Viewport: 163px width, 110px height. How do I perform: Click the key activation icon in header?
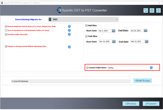(x=152, y=10)
